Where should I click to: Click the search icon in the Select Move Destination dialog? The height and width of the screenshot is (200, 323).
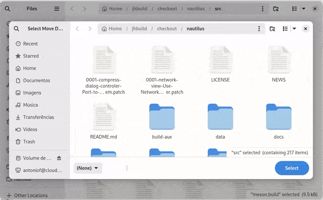(x=17, y=28)
